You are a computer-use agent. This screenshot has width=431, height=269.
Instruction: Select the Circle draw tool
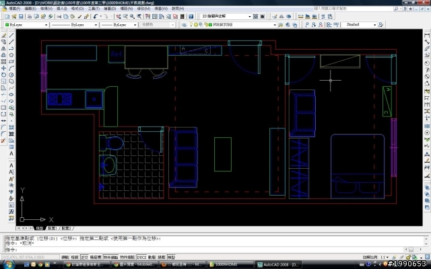tap(11, 75)
